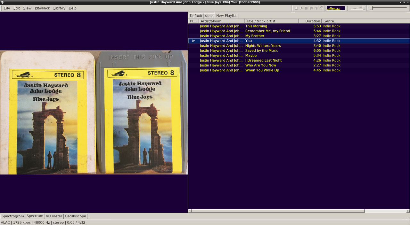Select the track Saved by the Music
Viewport: 410px width, 225px height.
click(299, 50)
